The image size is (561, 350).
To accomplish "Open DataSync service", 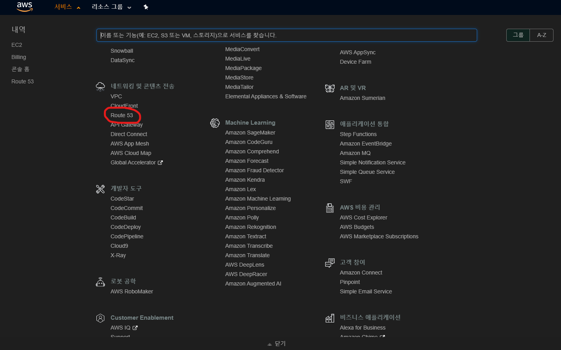I will (x=122, y=60).
